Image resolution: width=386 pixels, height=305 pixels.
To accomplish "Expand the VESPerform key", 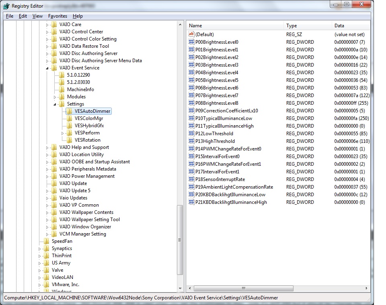I will click(63, 133).
